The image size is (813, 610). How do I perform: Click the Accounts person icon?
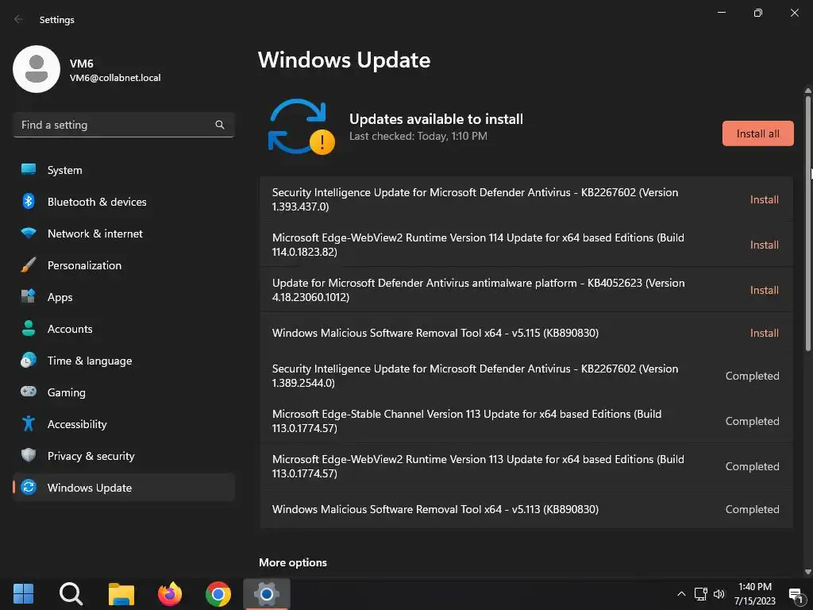click(29, 328)
